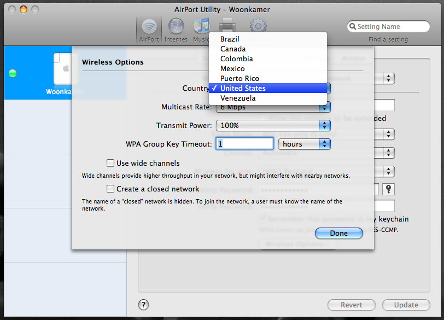Click the Setting Name search field
This screenshot has height=320, width=444.
tap(388, 27)
